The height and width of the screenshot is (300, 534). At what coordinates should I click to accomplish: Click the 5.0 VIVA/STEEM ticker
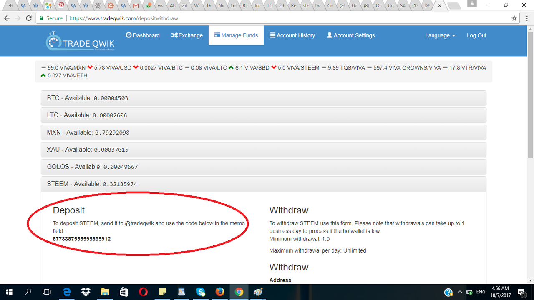(x=295, y=67)
